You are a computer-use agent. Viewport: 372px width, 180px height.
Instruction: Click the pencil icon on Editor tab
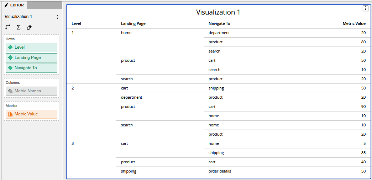[7, 5]
